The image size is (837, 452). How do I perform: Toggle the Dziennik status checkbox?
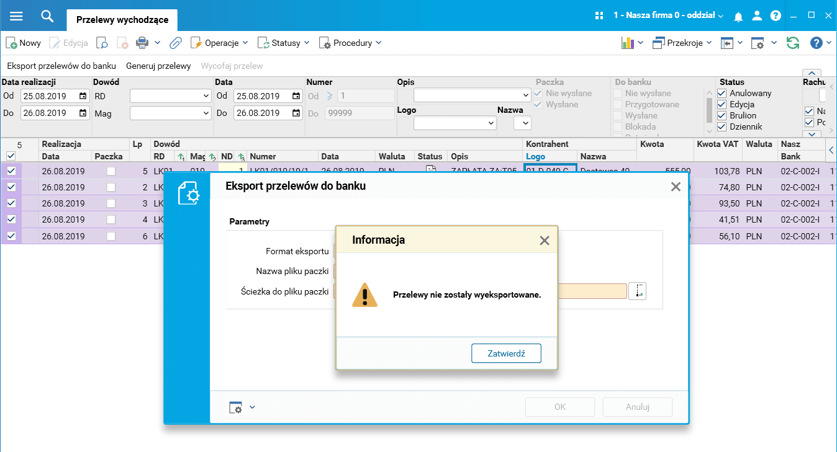point(722,127)
